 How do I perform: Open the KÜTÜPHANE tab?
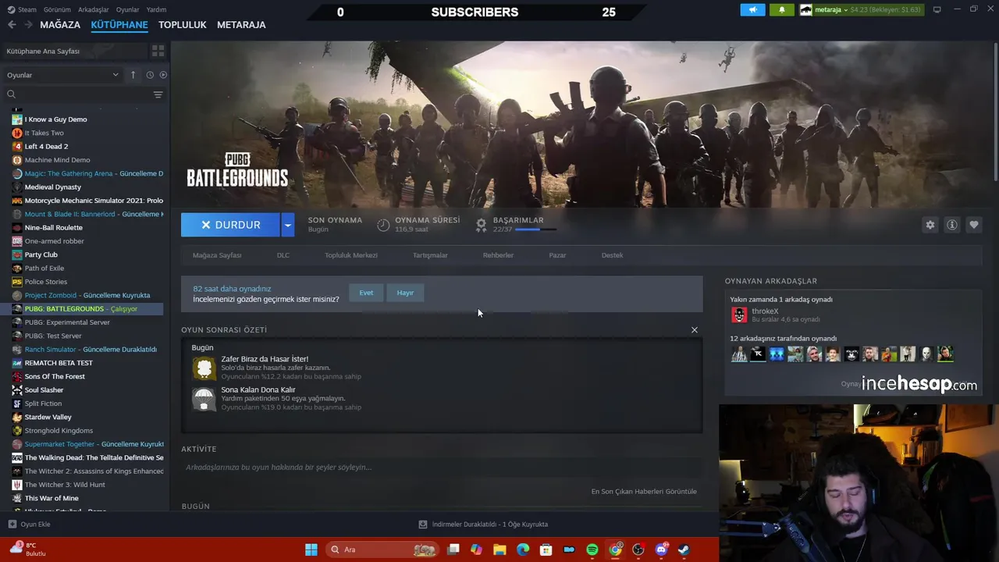[x=119, y=25]
